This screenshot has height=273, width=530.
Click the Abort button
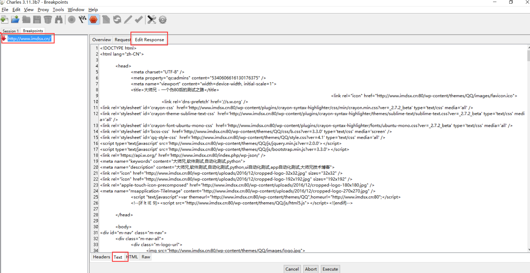[x=311, y=269]
